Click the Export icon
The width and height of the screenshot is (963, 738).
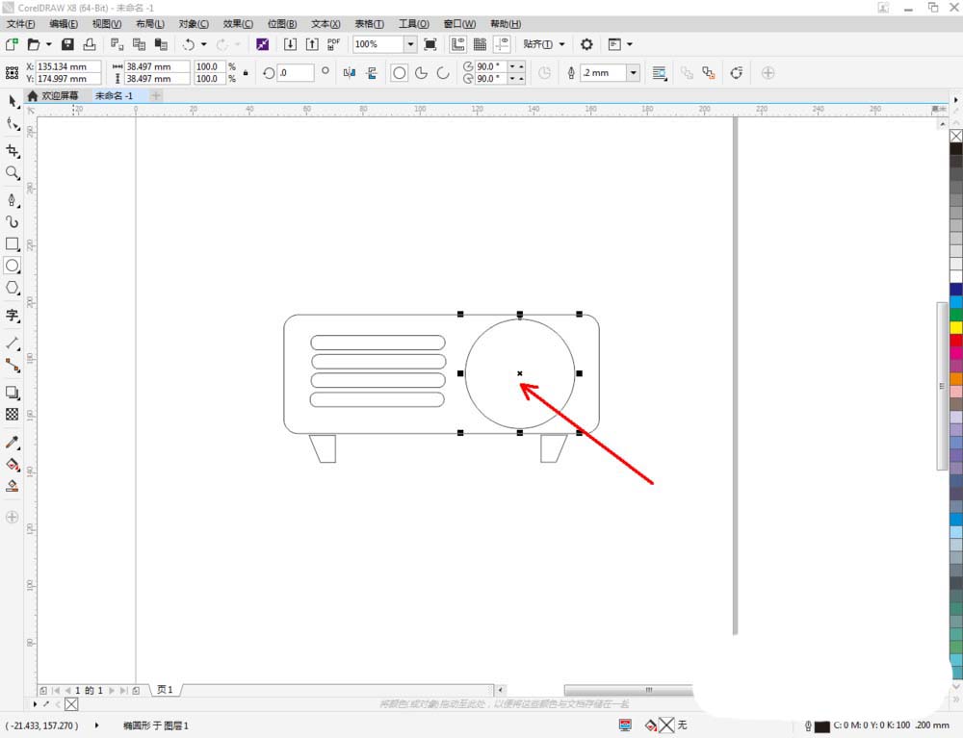point(312,44)
